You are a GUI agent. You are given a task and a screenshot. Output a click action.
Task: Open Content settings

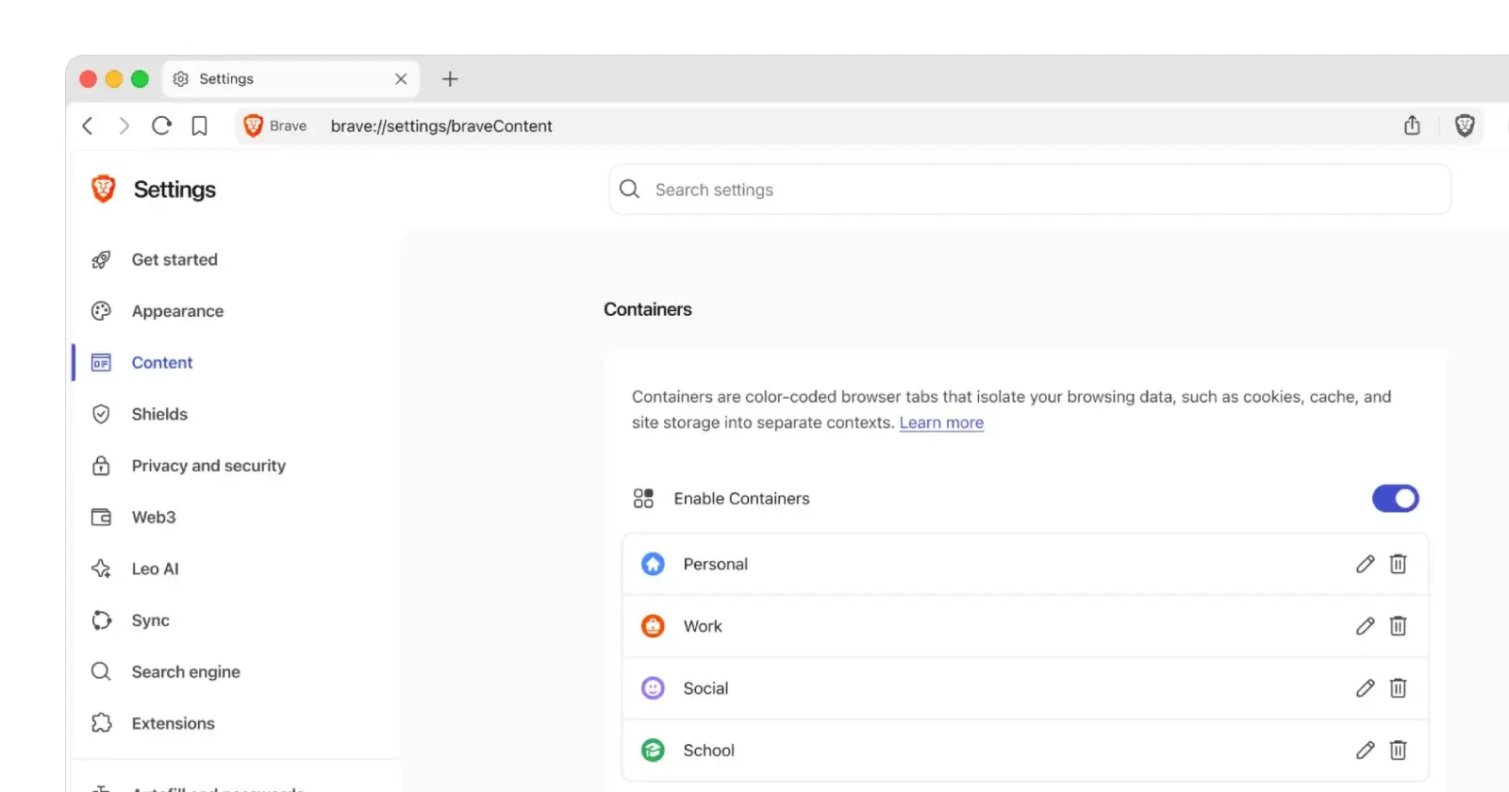(162, 362)
